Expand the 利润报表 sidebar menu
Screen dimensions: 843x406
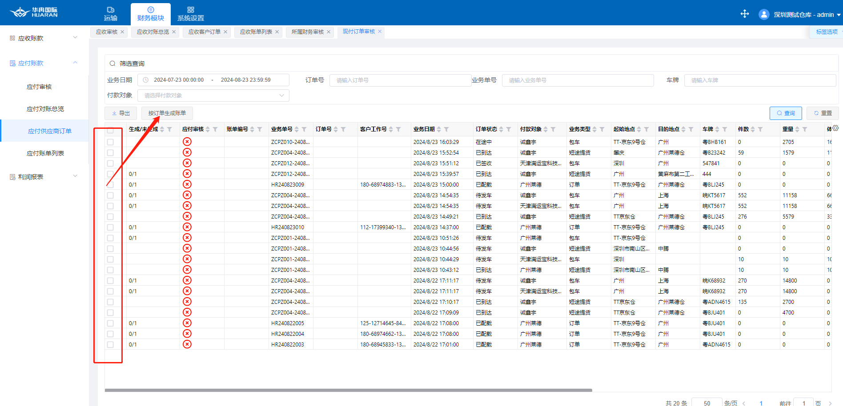click(44, 177)
